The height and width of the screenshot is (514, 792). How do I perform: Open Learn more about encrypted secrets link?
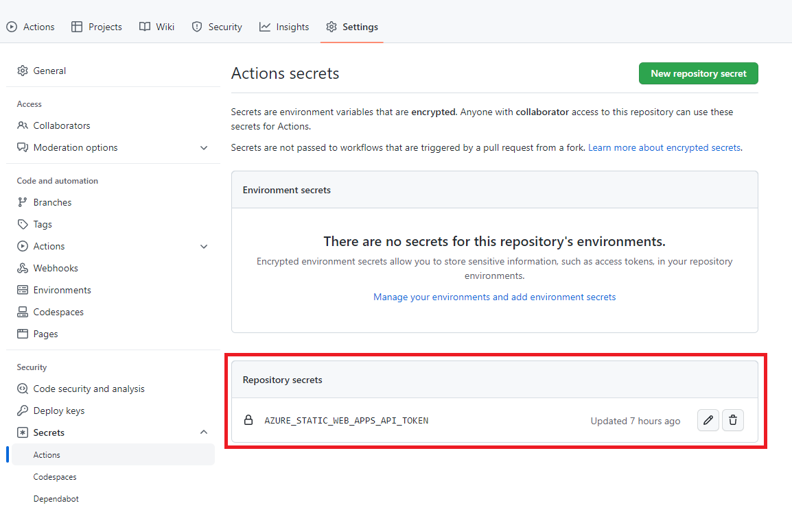664,147
